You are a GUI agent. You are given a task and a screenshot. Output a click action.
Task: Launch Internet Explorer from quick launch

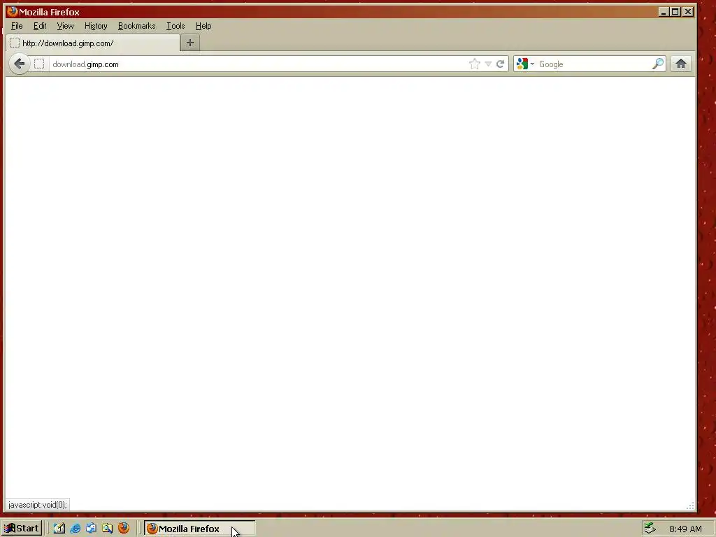point(76,529)
